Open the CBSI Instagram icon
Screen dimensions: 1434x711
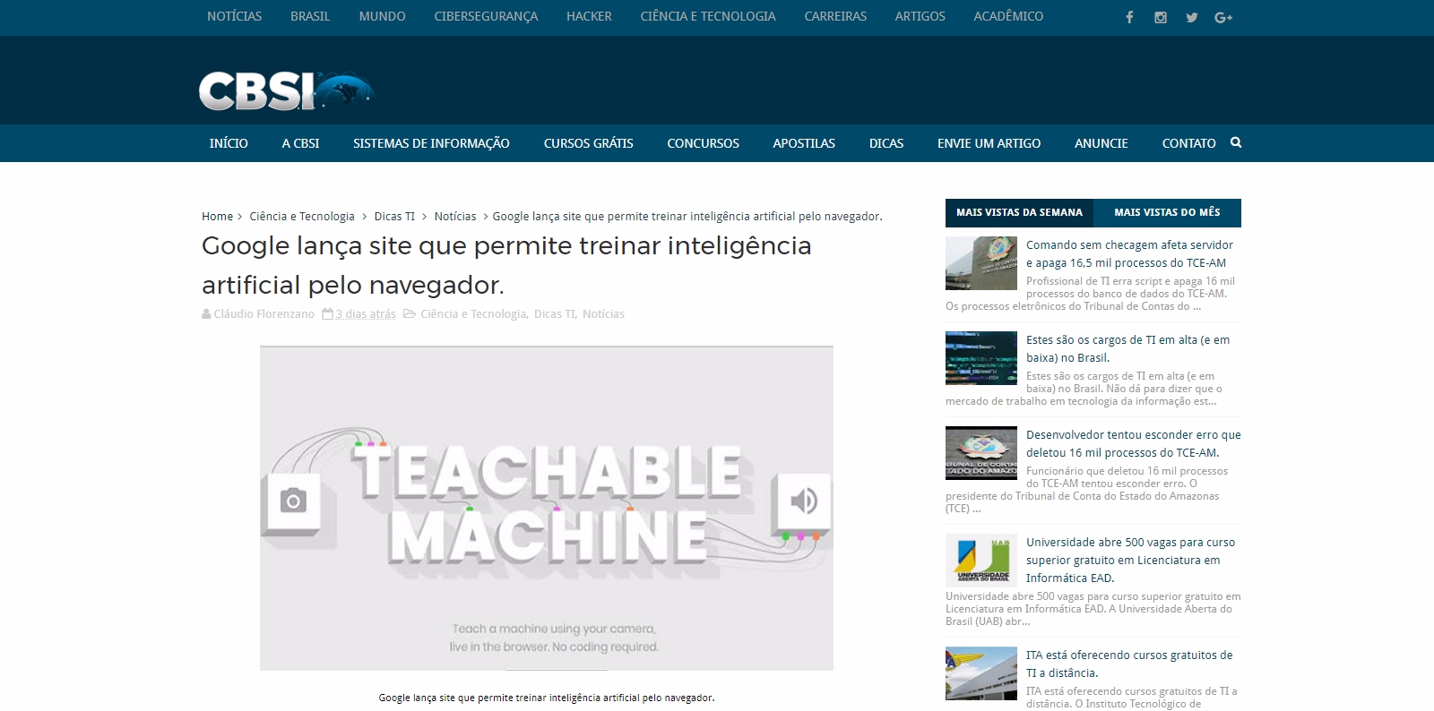point(1161,17)
